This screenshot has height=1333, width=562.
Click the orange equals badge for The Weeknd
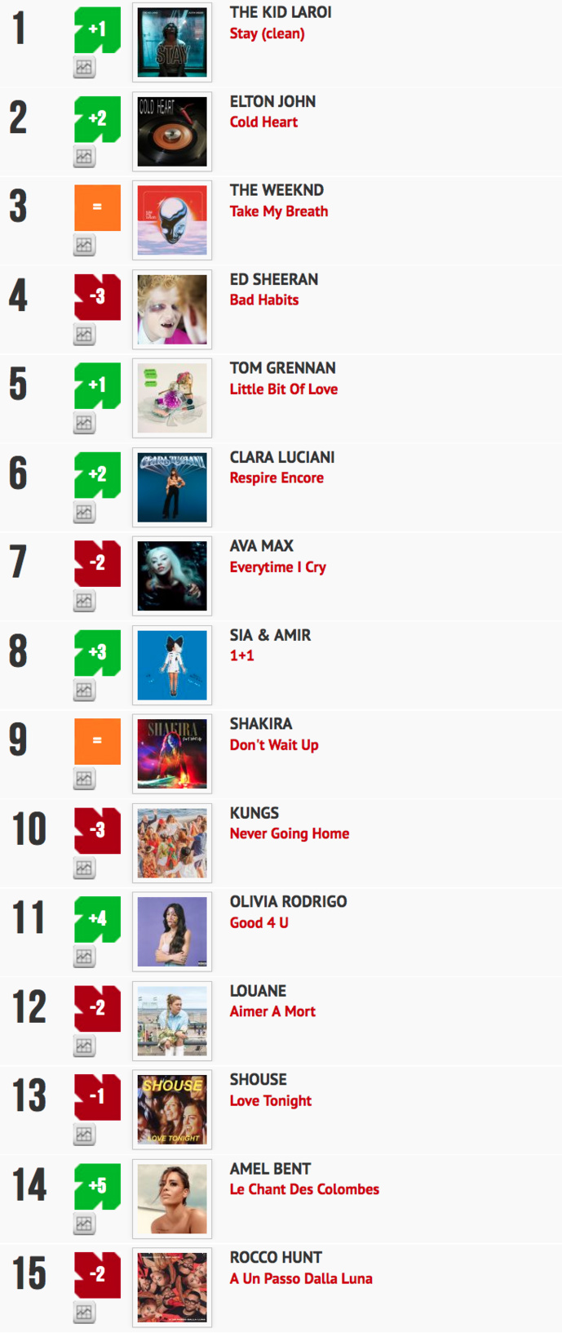pyautogui.click(x=98, y=207)
